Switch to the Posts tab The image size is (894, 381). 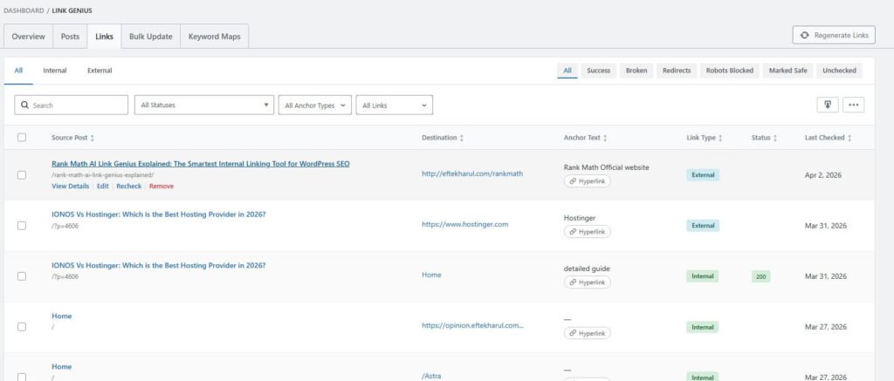tap(70, 37)
